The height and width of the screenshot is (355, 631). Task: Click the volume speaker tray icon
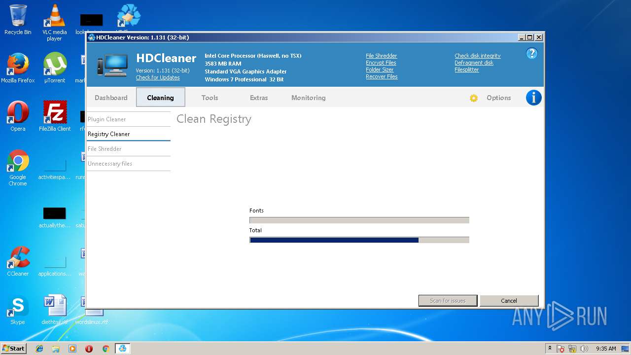[x=584, y=349]
